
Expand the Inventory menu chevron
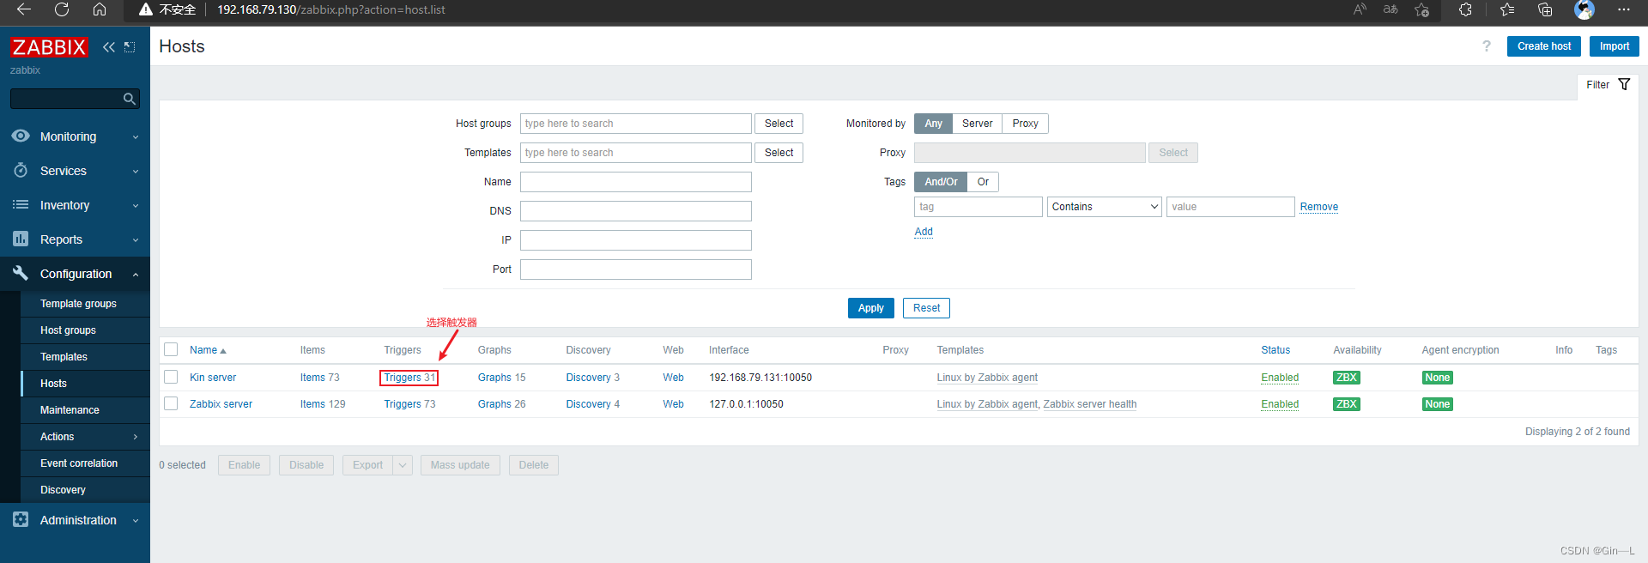coord(136,206)
